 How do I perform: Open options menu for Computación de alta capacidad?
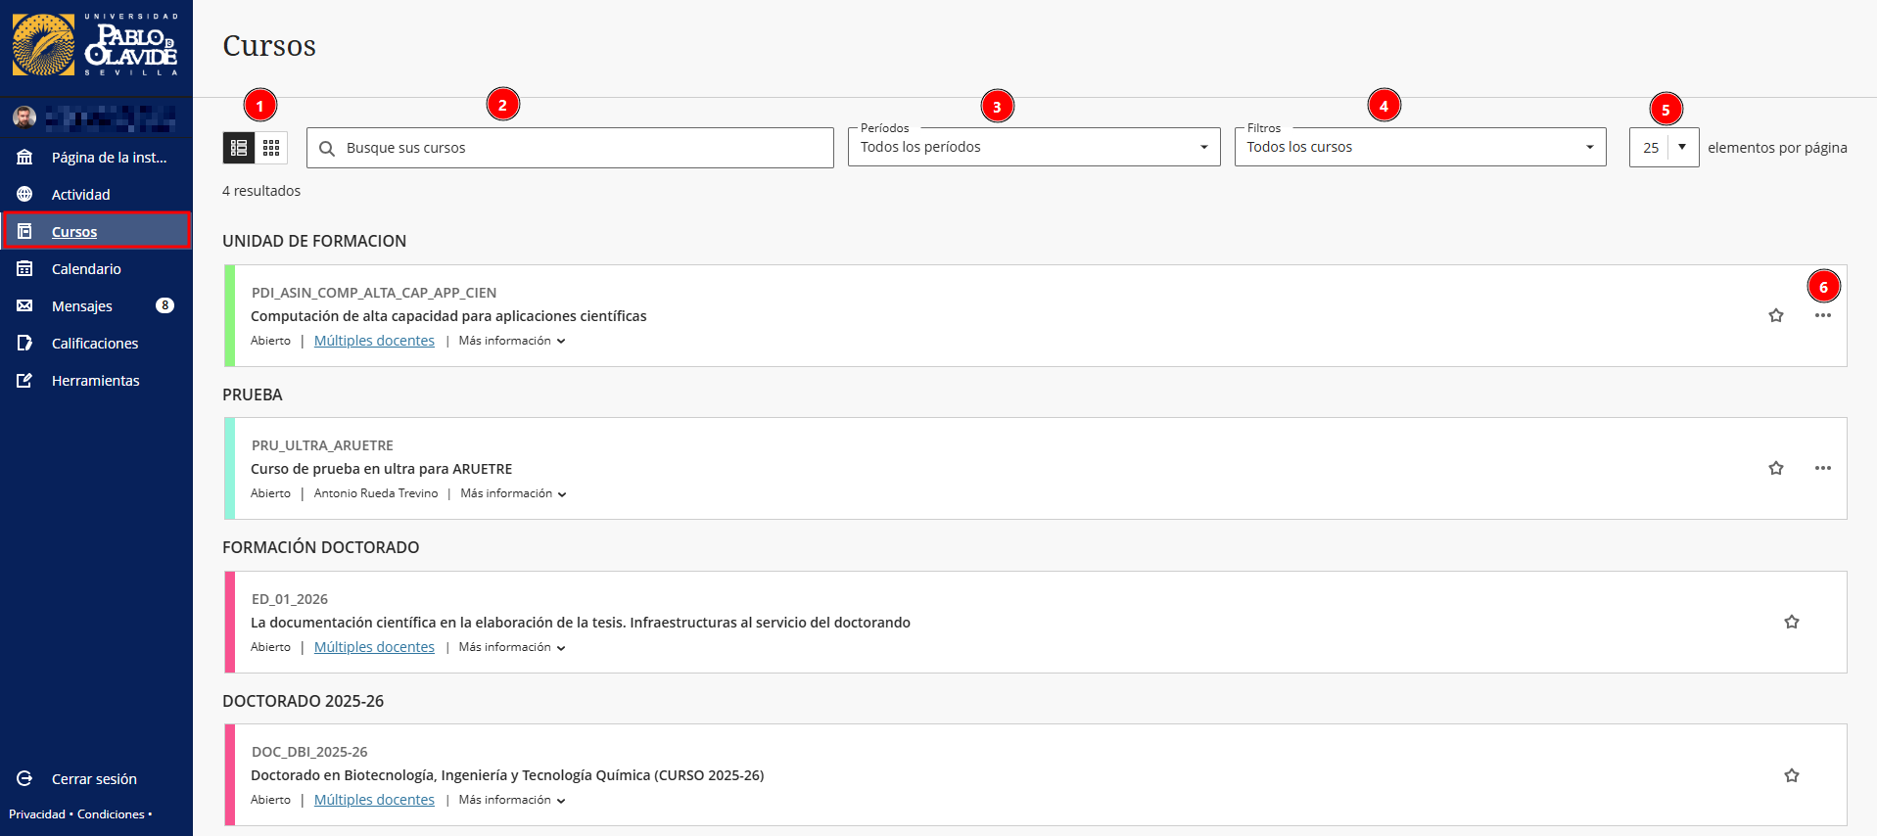pos(1821,315)
